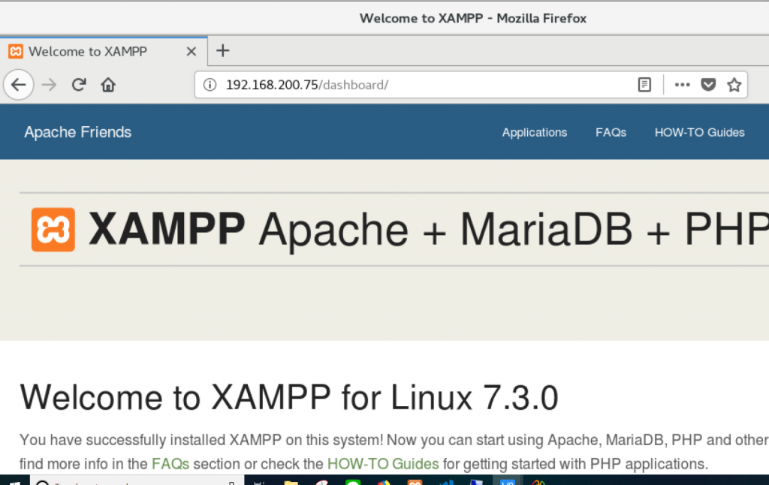Open the Firefox home page
This screenshot has width=769, height=485.
[108, 85]
